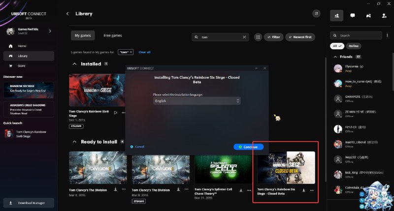This screenshot has height=211, width=394.
Task: Open the chat messages icon
Action: (353, 15)
